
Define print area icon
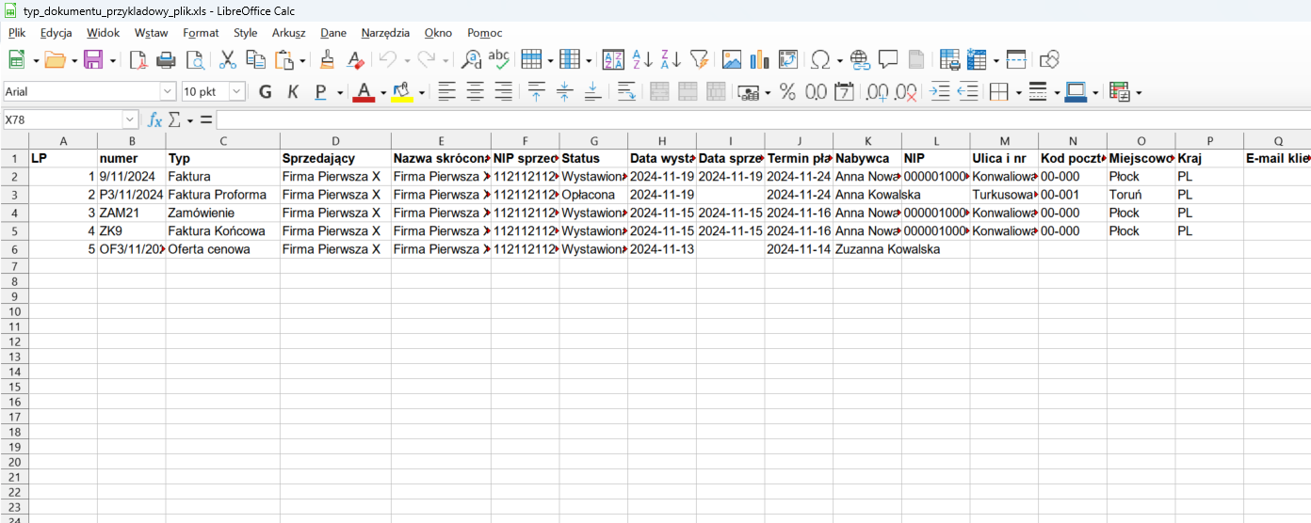[950, 60]
